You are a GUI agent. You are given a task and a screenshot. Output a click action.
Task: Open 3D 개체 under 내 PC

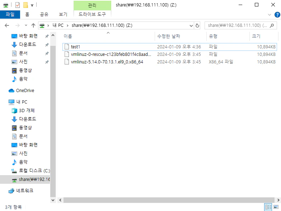point(23,110)
